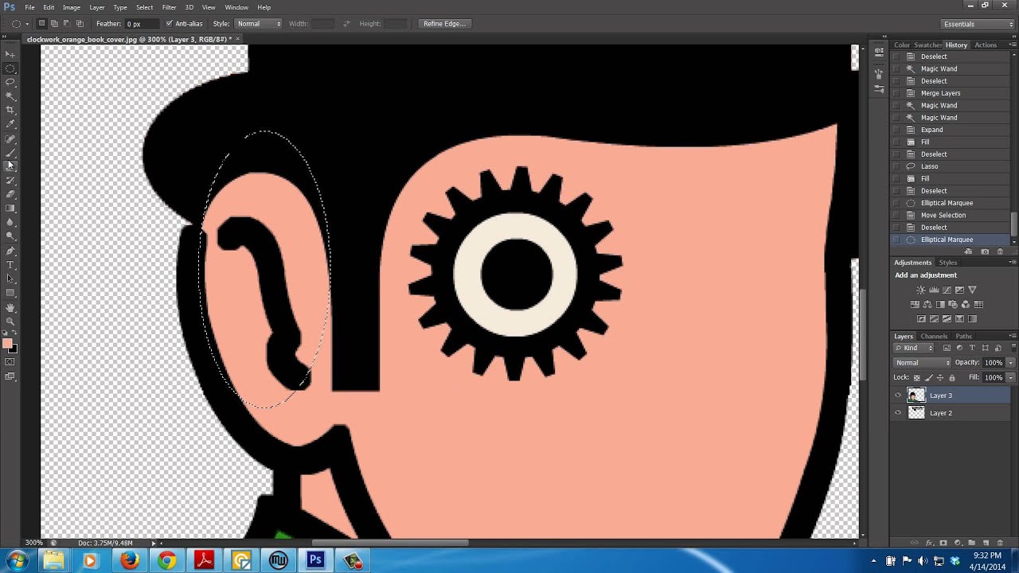
Task: Toggle the Anti-alias checkbox
Action: [169, 24]
